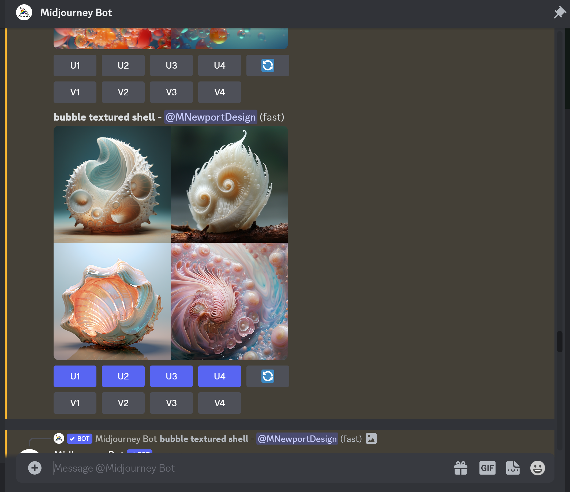This screenshot has width=570, height=492.
Task: Reroll the bubble image grid above
Action: point(267,65)
